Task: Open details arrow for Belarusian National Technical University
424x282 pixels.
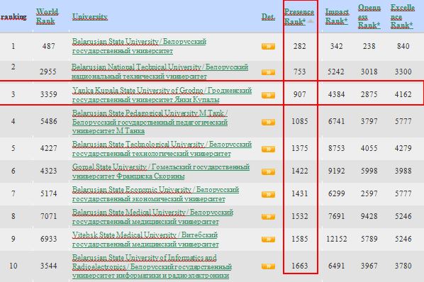Action: (268, 72)
